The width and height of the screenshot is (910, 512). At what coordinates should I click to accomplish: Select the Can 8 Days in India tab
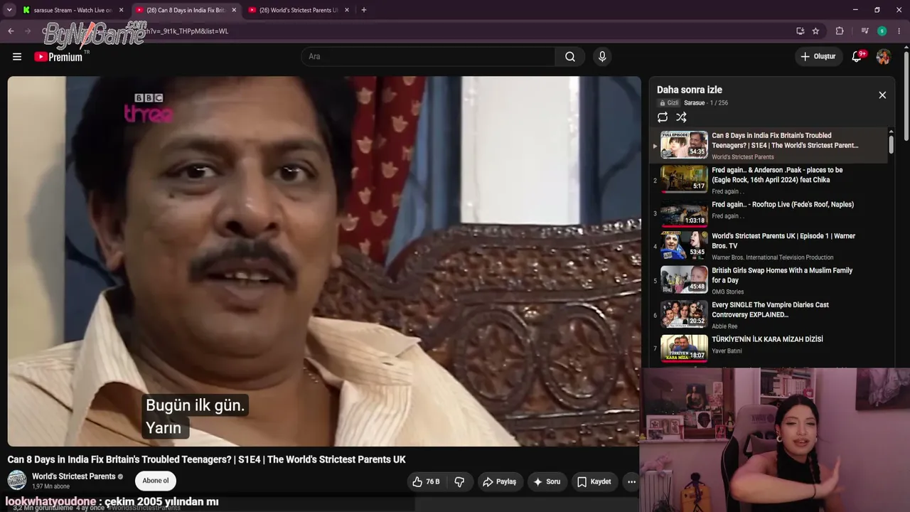[x=186, y=10]
